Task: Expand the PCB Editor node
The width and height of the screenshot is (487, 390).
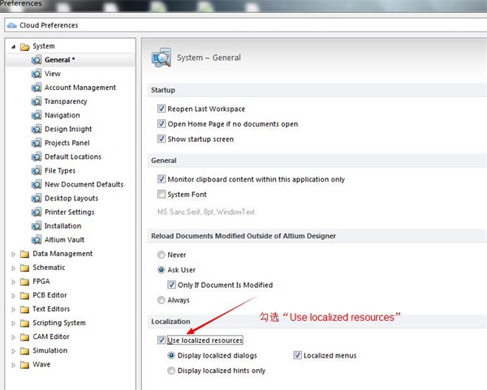Action: coord(13,296)
